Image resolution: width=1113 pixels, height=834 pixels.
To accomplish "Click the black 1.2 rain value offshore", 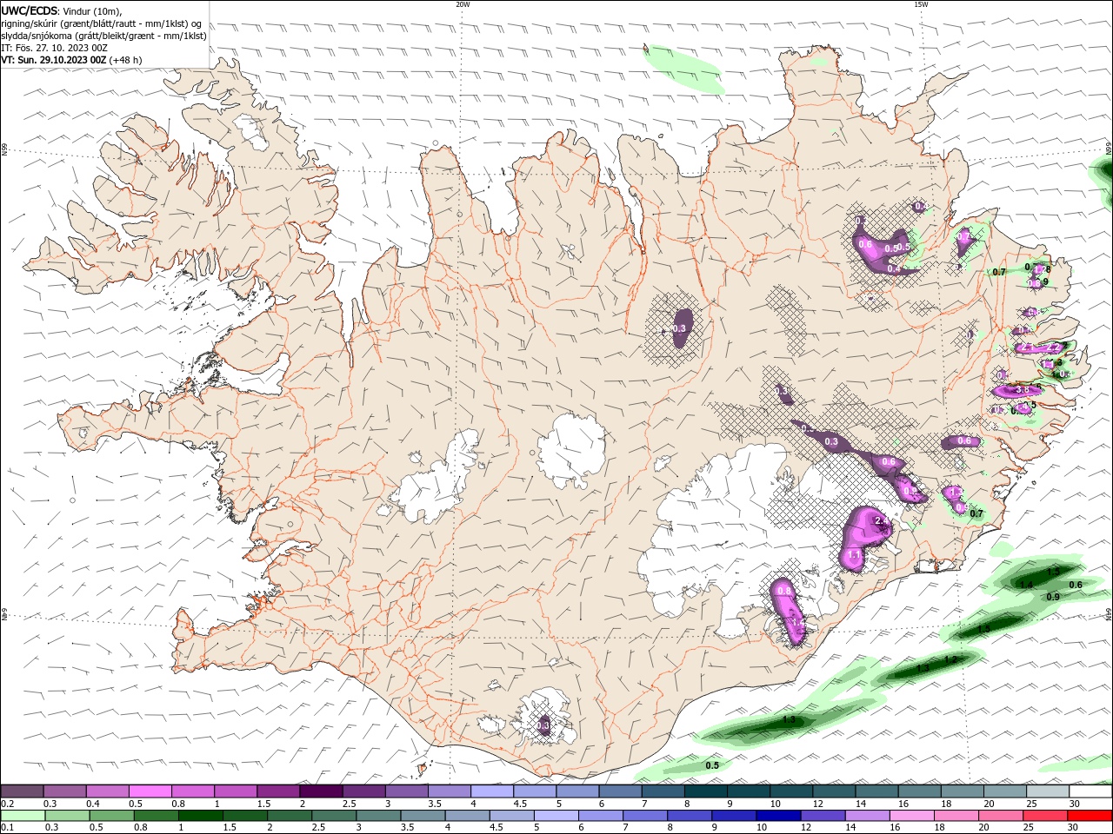I will (x=950, y=660).
